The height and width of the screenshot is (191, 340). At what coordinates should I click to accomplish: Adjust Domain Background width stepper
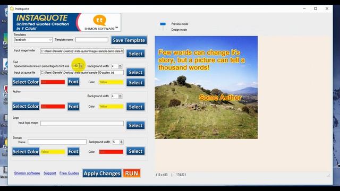122,142
